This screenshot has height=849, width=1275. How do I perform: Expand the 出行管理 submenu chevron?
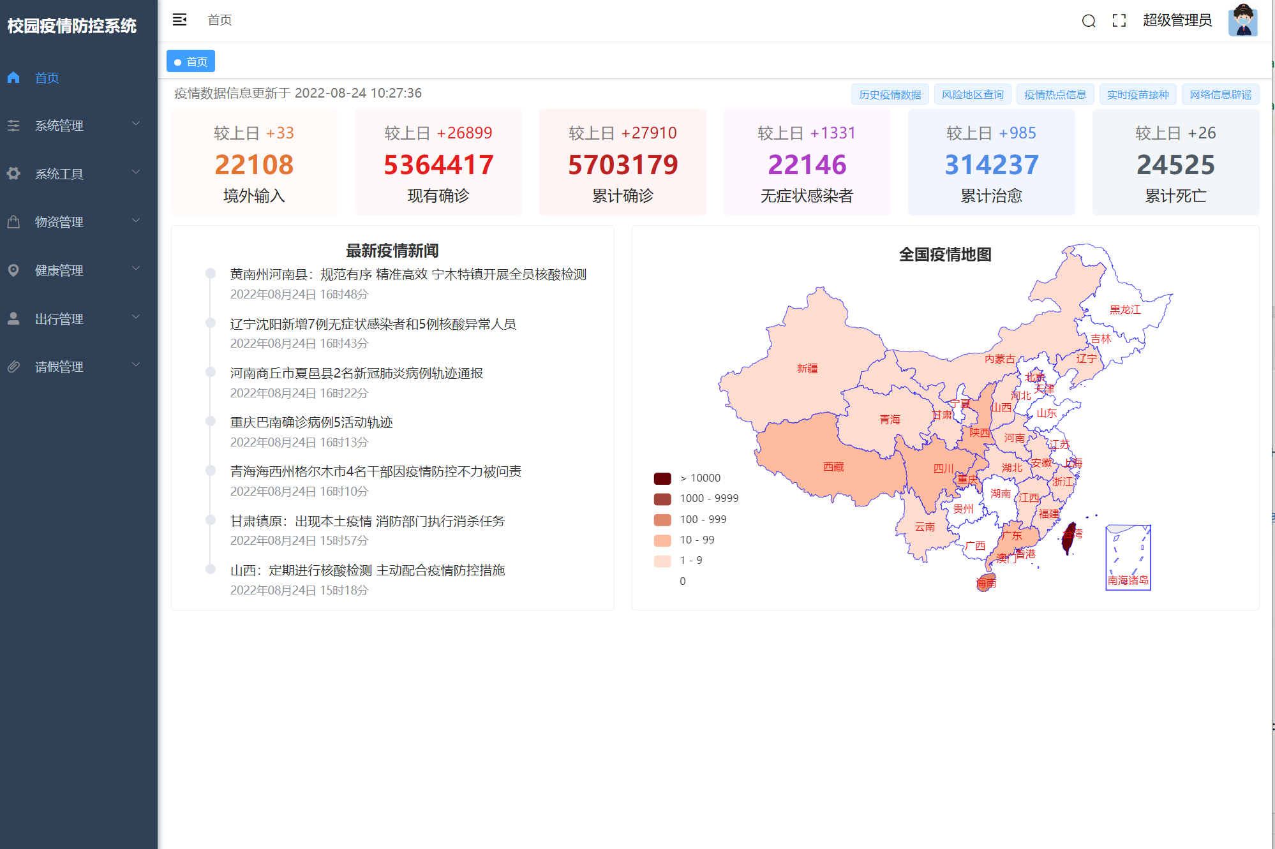tap(135, 317)
